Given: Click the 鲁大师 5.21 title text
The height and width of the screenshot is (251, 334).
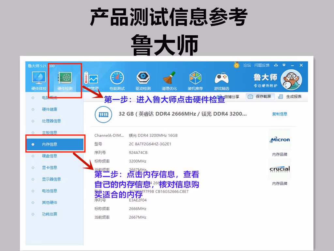Looking at the screenshot, I should click(x=41, y=66).
